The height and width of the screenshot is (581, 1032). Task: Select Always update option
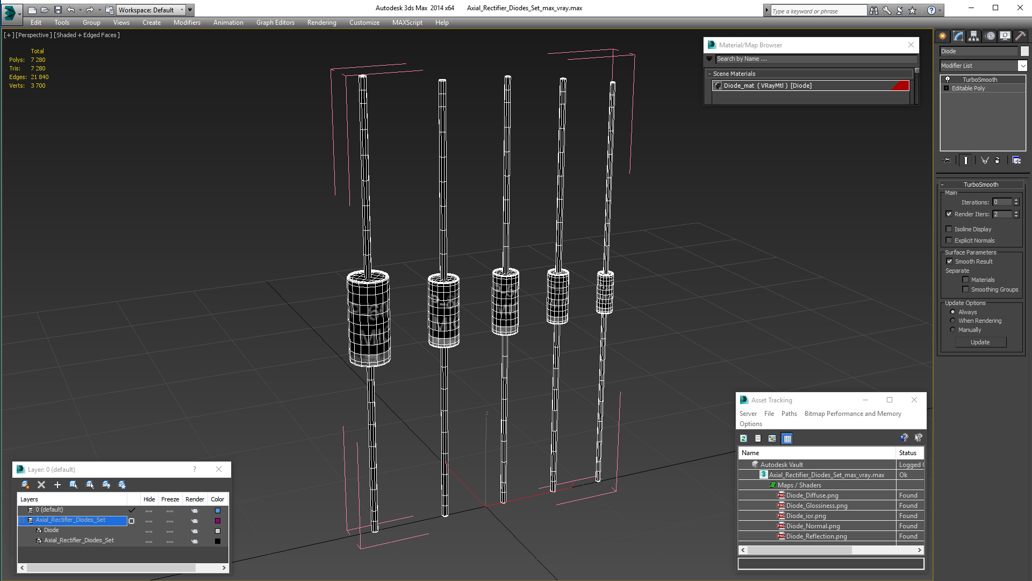(x=953, y=311)
